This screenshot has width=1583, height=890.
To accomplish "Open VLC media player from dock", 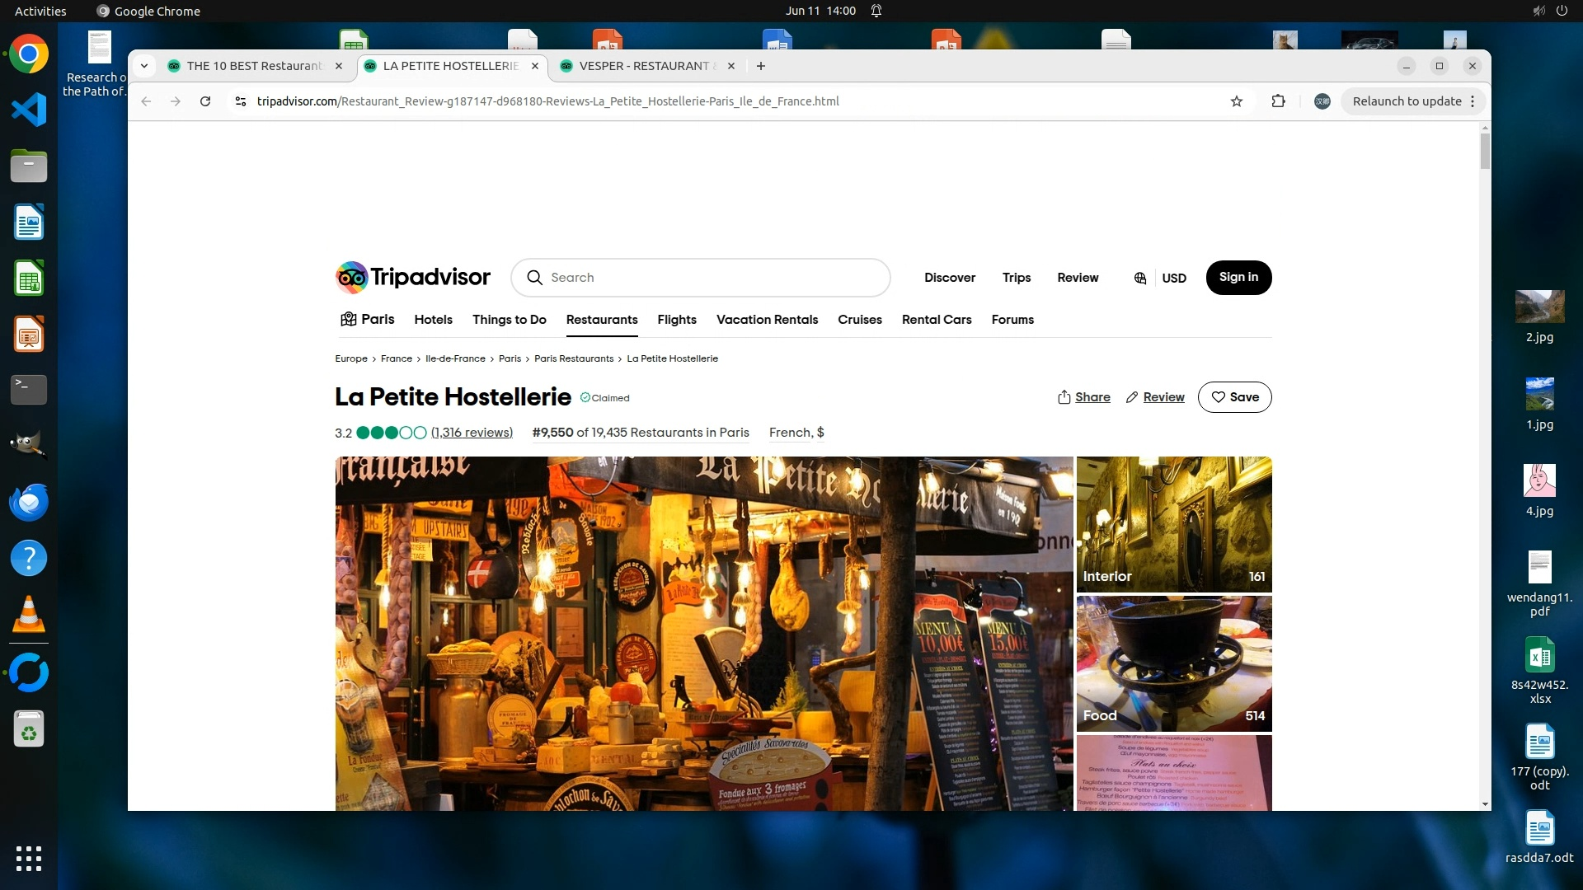I will (x=28, y=615).
